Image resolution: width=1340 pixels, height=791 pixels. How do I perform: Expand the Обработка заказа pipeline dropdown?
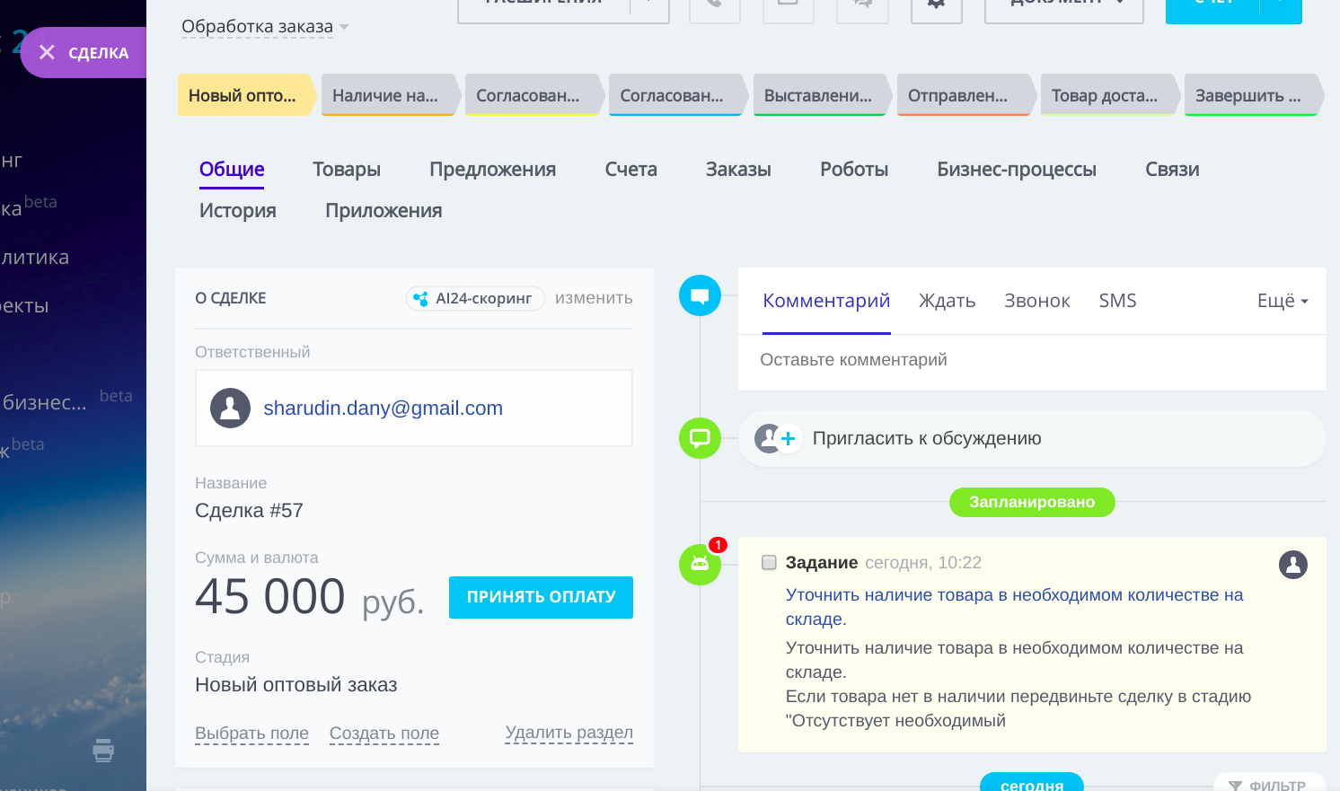click(265, 27)
